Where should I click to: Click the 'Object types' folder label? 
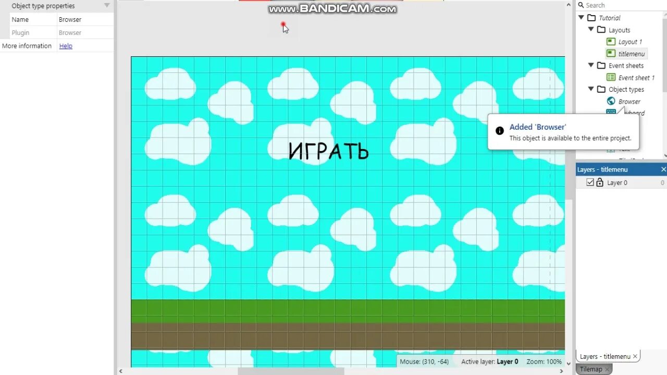coord(626,90)
